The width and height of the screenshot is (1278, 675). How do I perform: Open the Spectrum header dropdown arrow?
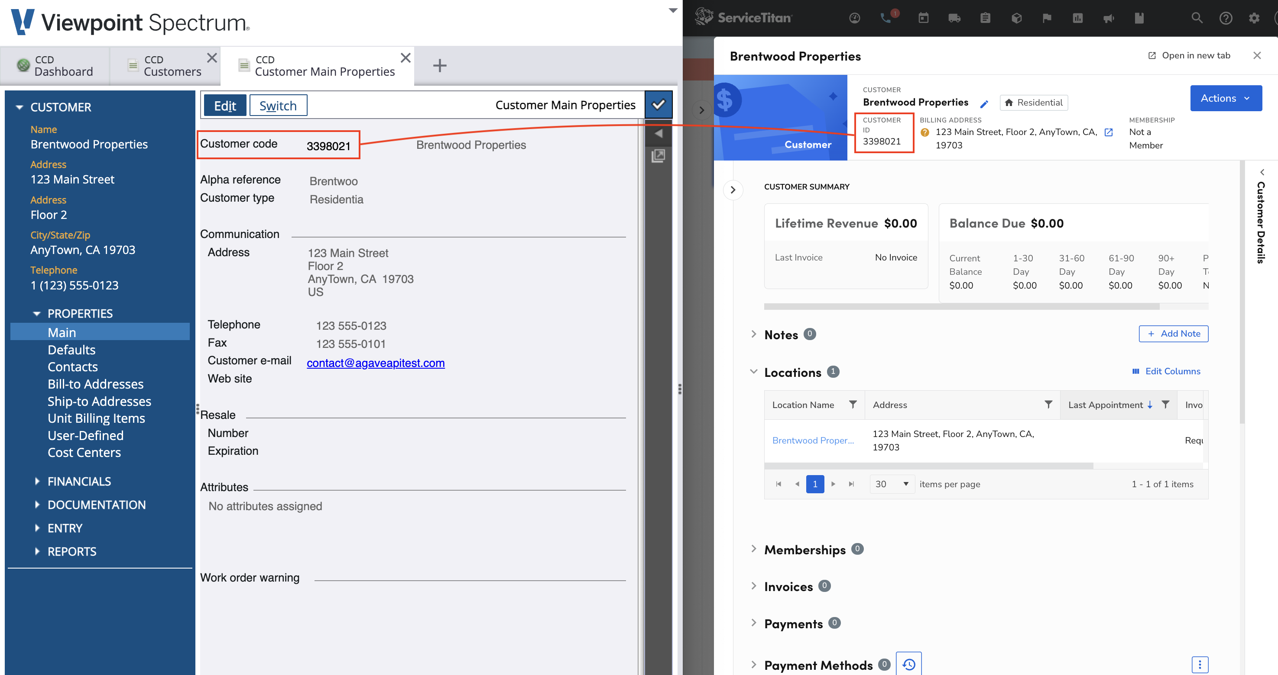[673, 10]
